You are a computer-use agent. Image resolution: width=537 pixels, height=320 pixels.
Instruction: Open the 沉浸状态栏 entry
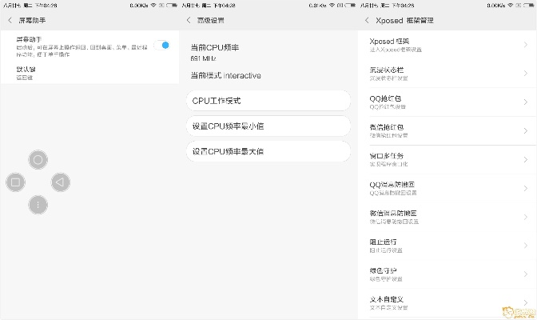coord(447,74)
